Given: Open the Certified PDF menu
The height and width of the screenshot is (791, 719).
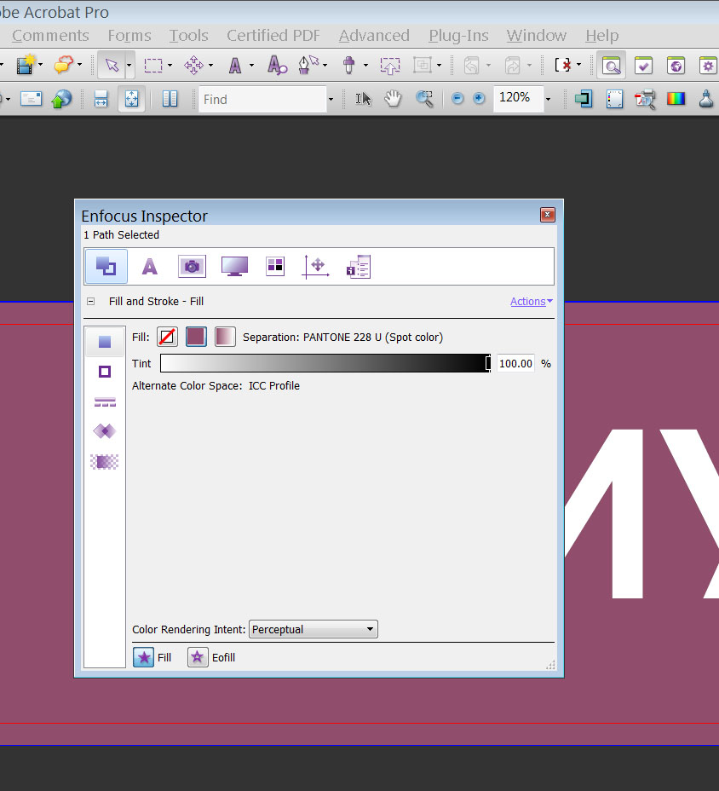Looking at the screenshot, I should pos(273,35).
